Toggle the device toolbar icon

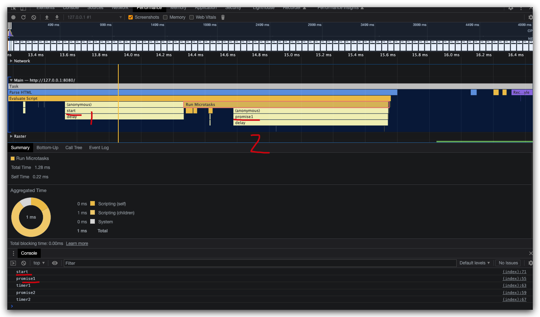[23, 8]
